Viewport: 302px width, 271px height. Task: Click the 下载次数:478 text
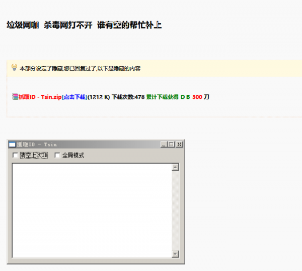point(128,97)
